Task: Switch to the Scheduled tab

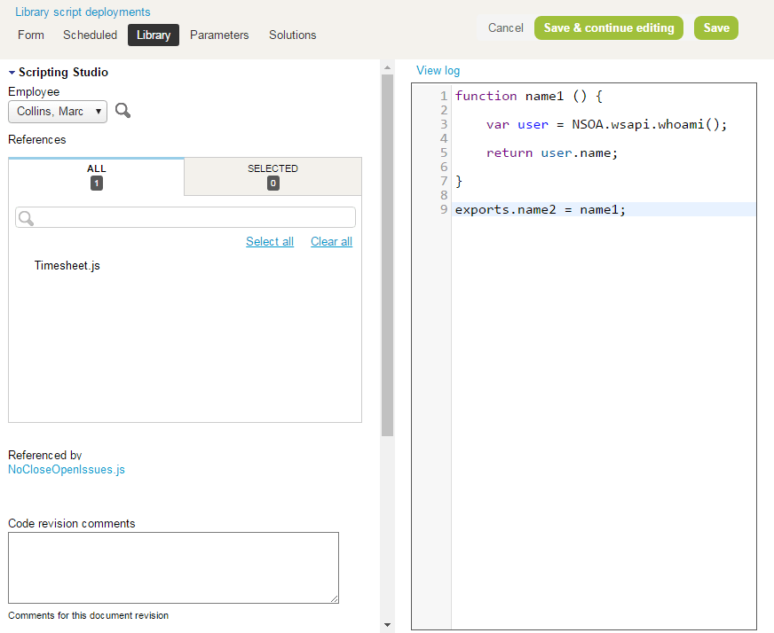Action: [90, 35]
